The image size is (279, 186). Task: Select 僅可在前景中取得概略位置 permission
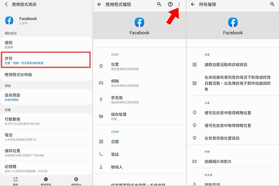tap(233, 113)
